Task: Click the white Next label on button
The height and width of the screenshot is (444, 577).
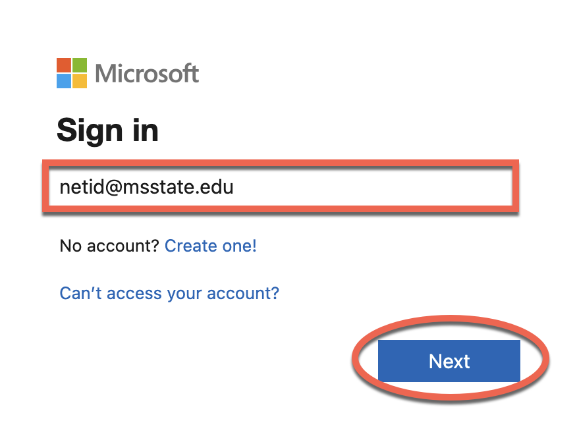Action: point(449,361)
